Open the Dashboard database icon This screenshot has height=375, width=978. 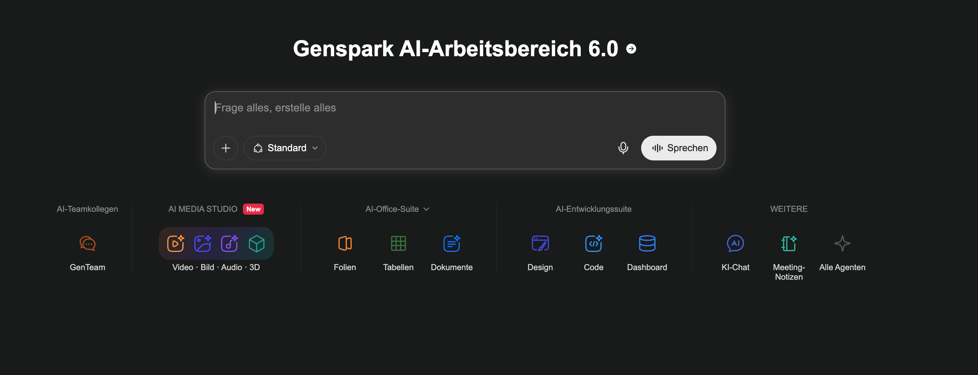[647, 243]
